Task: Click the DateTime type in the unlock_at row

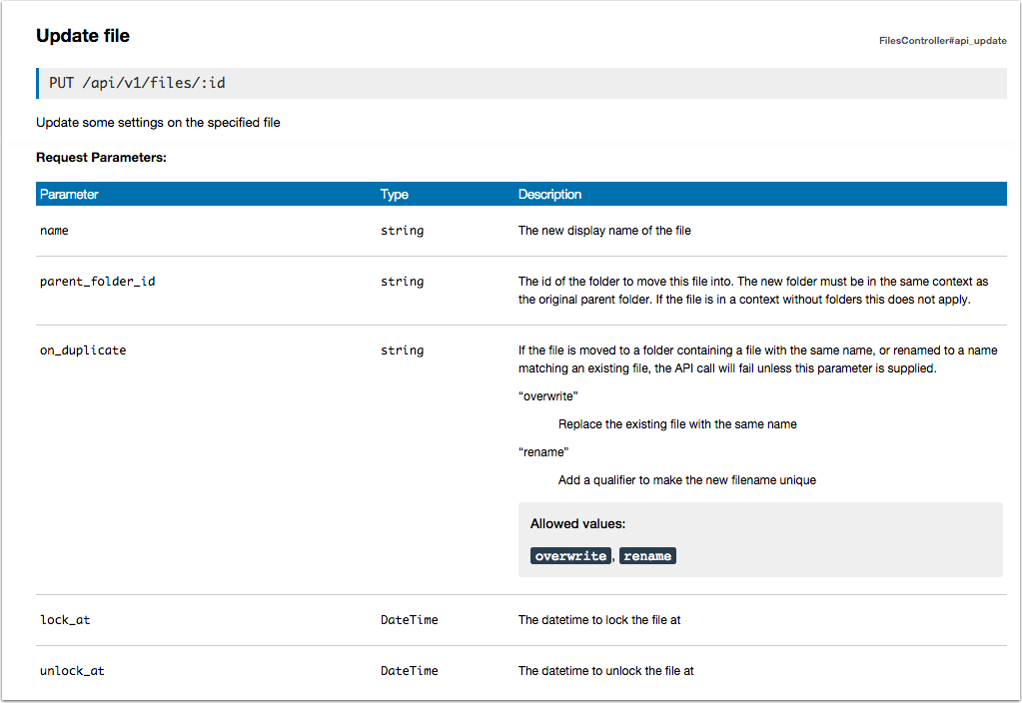Action: (409, 671)
